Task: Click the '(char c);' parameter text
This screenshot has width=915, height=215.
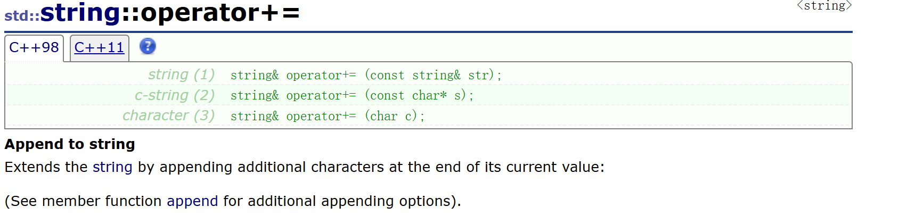Action: click(395, 116)
